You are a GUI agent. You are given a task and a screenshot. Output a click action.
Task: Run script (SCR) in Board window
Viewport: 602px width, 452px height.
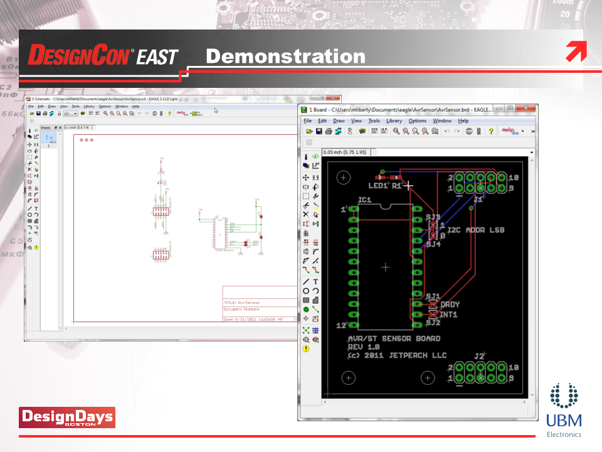[x=374, y=131]
